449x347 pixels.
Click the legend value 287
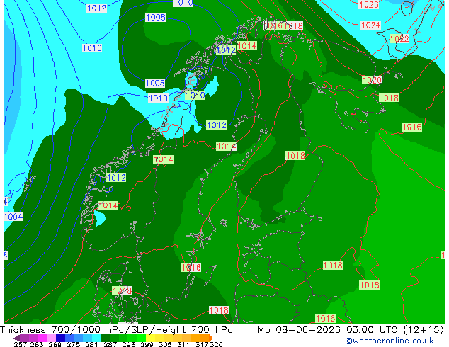click(x=110, y=344)
